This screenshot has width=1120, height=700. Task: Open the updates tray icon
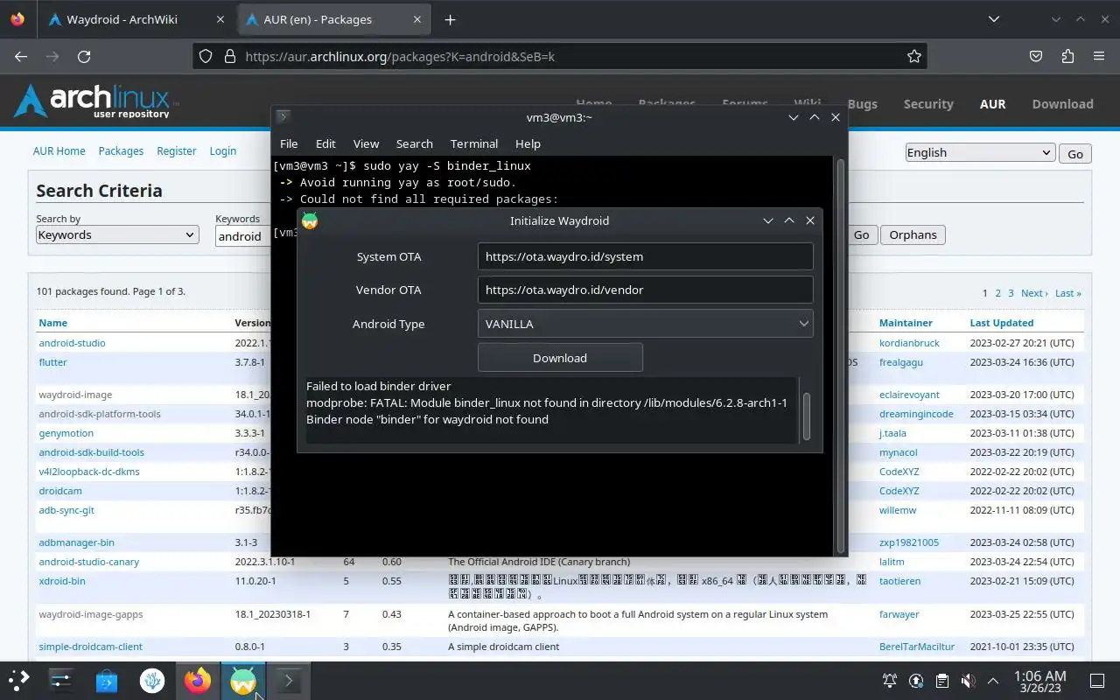pyautogui.click(x=916, y=681)
